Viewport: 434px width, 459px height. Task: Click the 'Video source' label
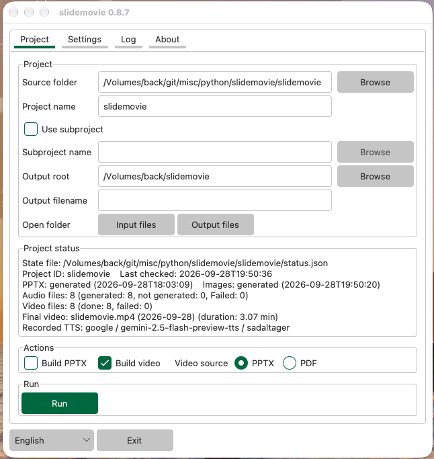pos(202,364)
